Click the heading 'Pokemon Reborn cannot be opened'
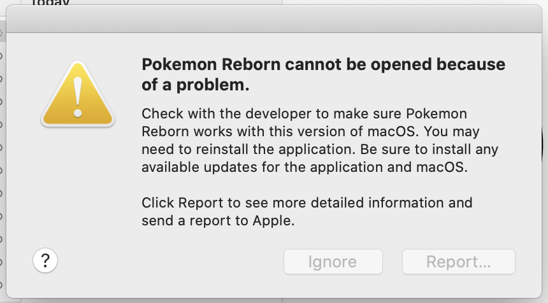 pos(323,74)
